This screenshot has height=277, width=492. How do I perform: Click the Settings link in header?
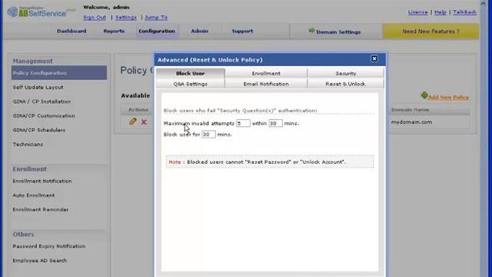[x=126, y=17]
